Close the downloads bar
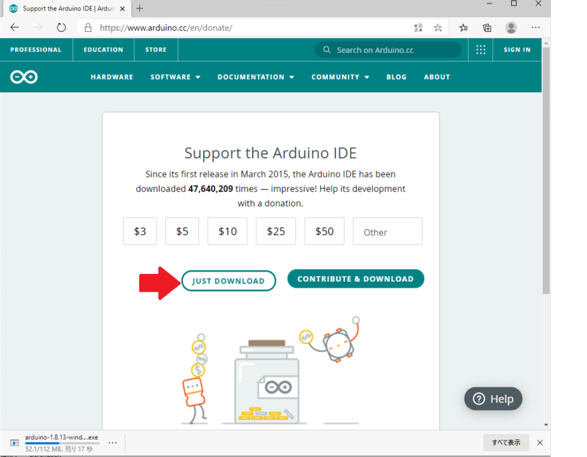Screen dimensions: 587x457 tap(540, 443)
